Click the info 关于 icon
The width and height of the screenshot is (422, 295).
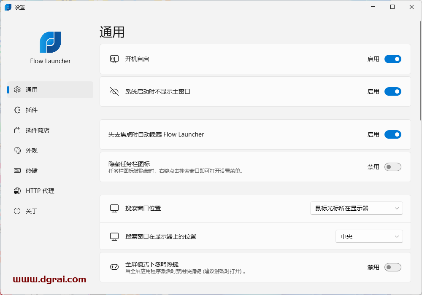pyautogui.click(x=17, y=211)
